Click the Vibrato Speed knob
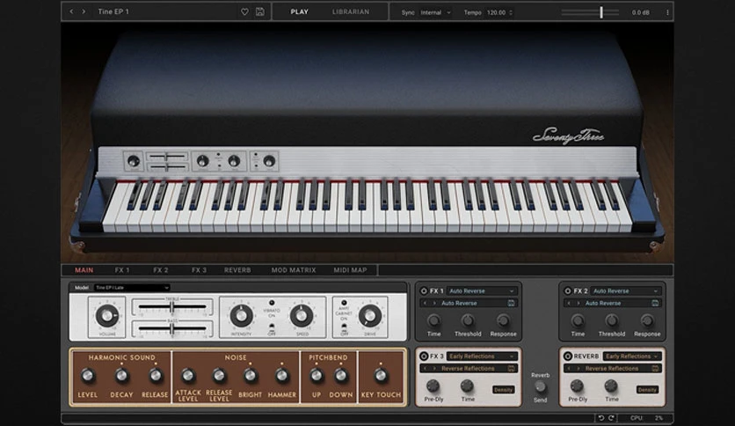 click(x=302, y=316)
